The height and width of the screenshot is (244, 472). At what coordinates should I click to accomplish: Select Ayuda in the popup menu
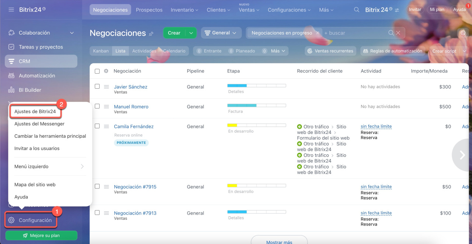(x=21, y=197)
